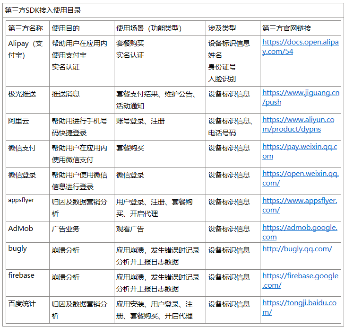
Task: Click 归因及数据营销分析 in the 百度统计 row
Action: [x=79, y=310]
